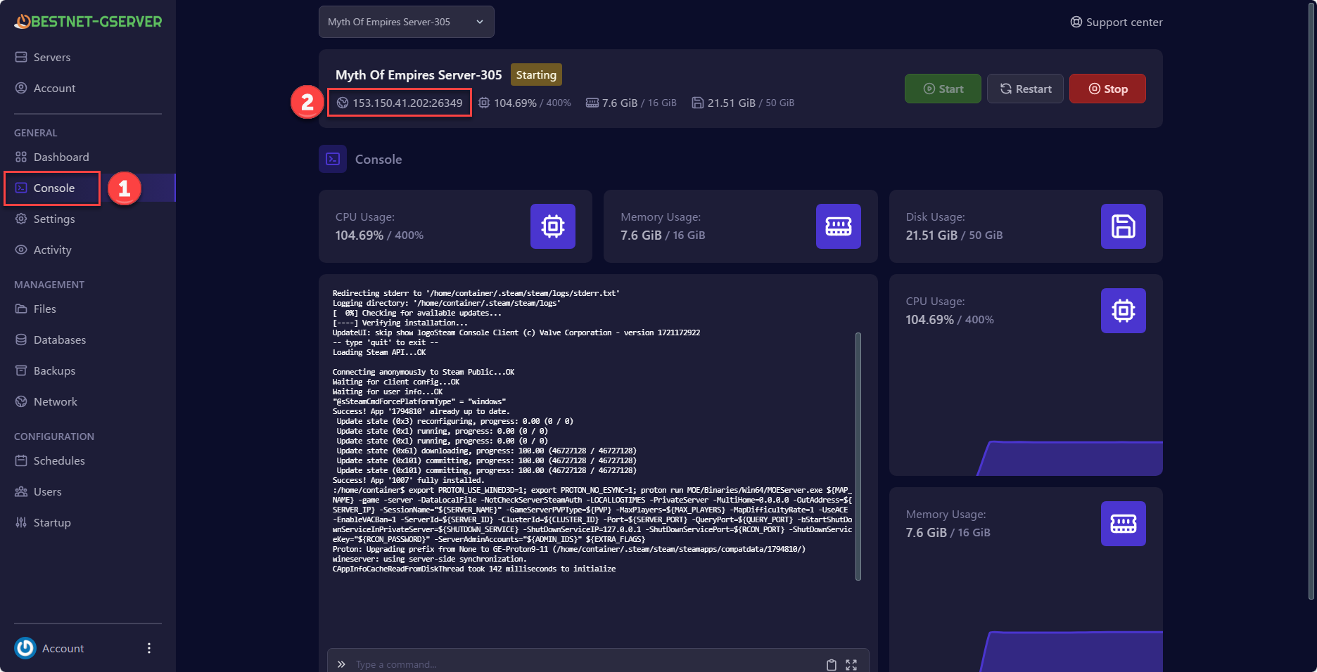Click the Support center lifebuoy icon

pos(1076,22)
